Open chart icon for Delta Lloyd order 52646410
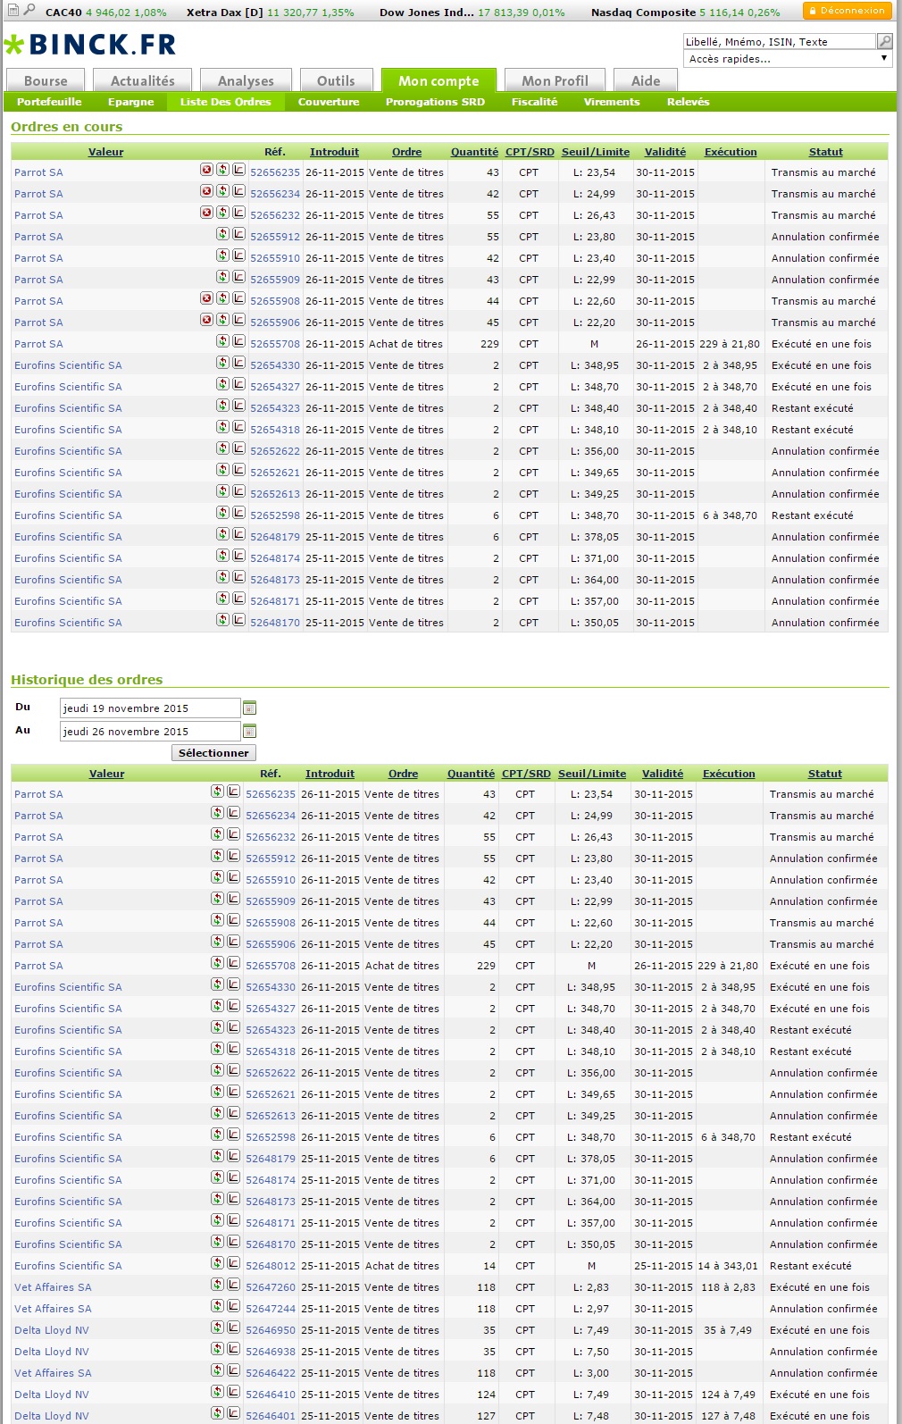Screen dimensions: 902x1424 click(x=233, y=1392)
